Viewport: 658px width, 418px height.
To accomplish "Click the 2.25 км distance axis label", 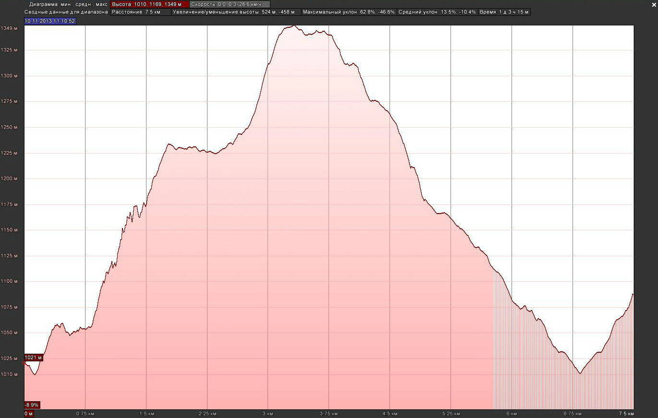I will click(x=207, y=414).
